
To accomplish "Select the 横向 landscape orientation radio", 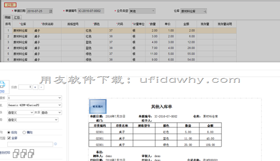I will [x=24, y=133].
